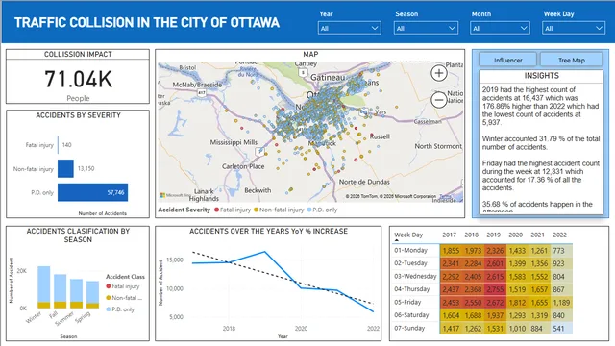Select the 03-Wednesday row label
Image resolution: width=615 pixels, height=346 pixels.
(x=415, y=276)
